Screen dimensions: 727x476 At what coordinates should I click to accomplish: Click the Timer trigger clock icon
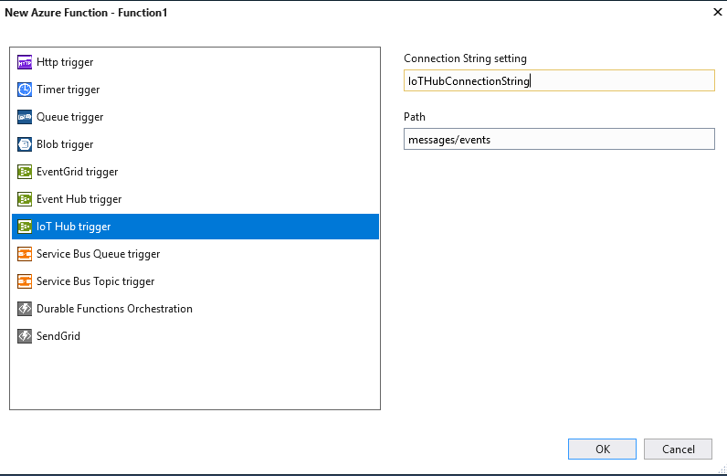(x=25, y=90)
